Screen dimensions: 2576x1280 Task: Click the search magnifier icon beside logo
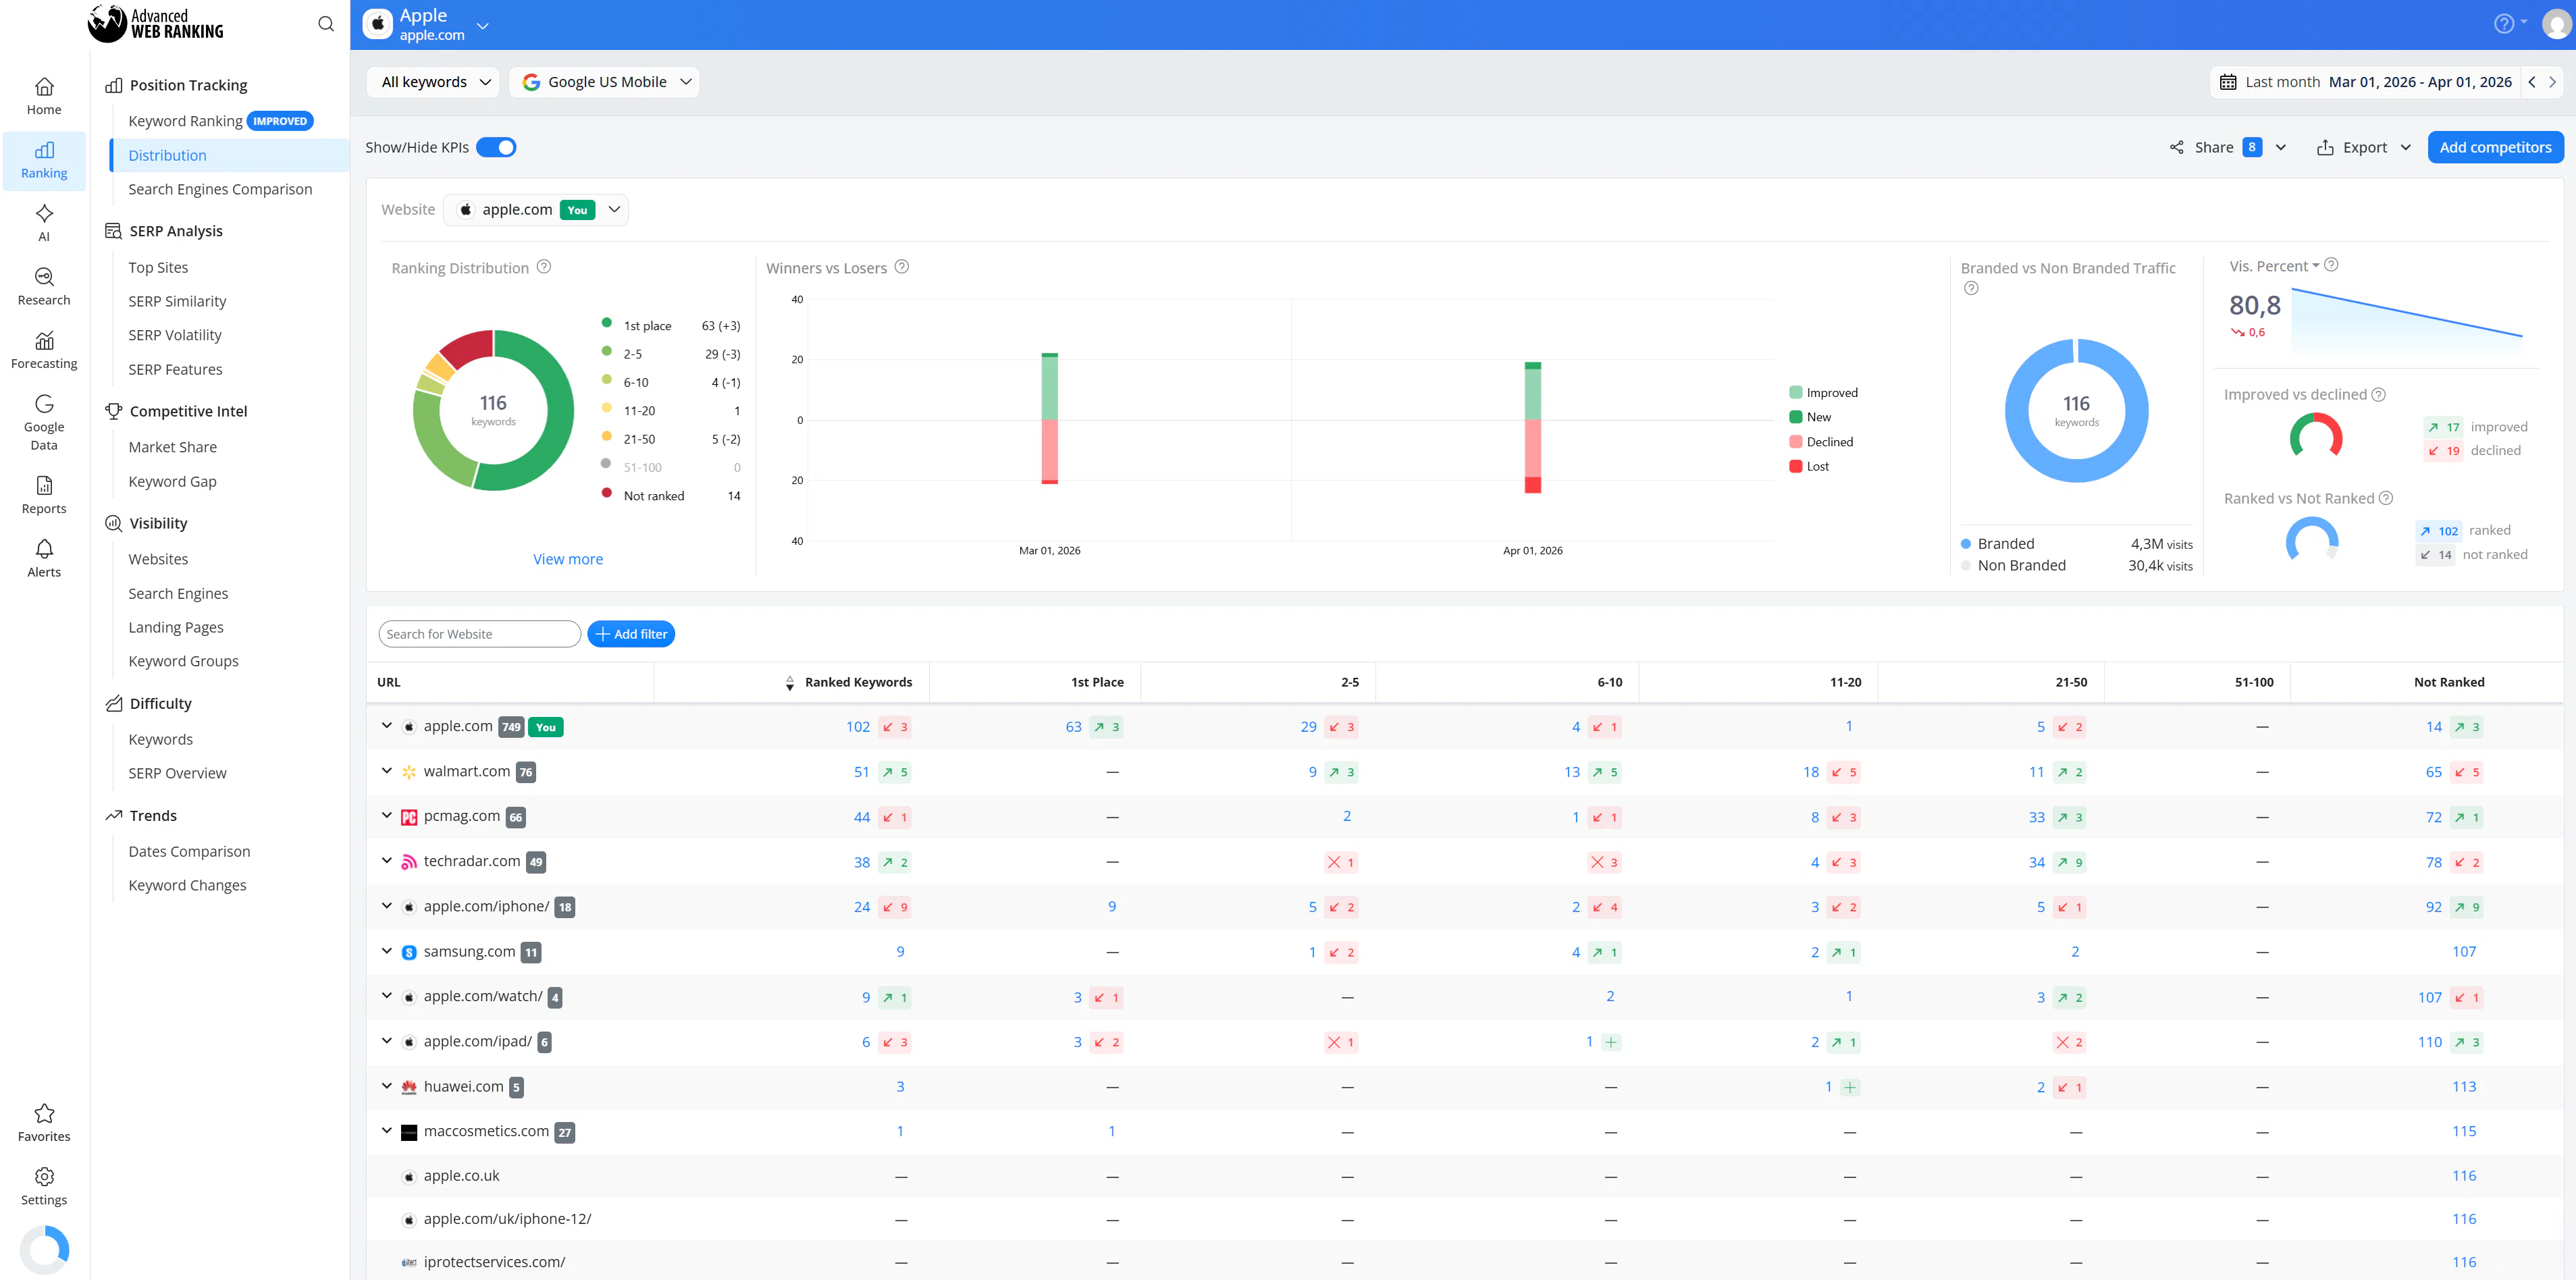(326, 24)
